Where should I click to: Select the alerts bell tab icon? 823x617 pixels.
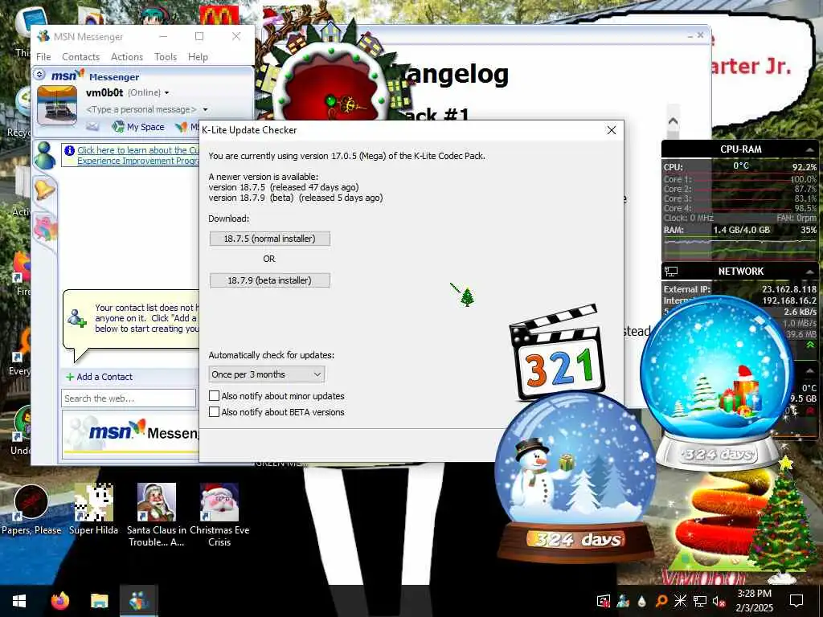45,189
